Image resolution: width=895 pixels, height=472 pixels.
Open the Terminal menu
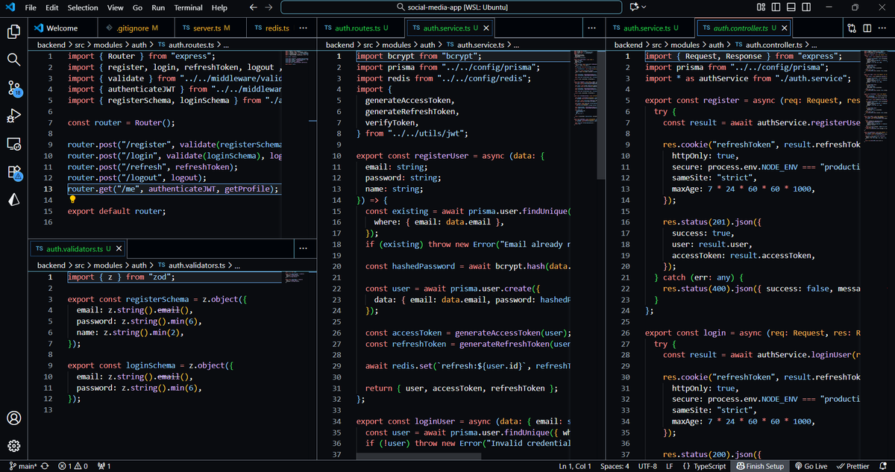click(188, 7)
